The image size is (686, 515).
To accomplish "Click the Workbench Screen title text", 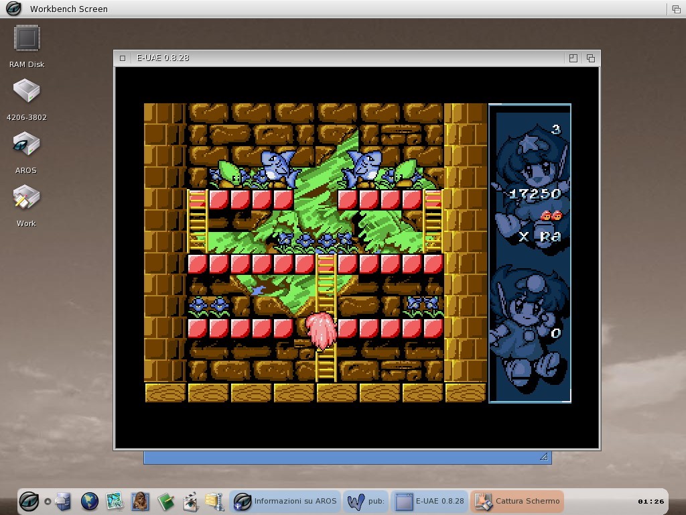I will click(69, 9).
